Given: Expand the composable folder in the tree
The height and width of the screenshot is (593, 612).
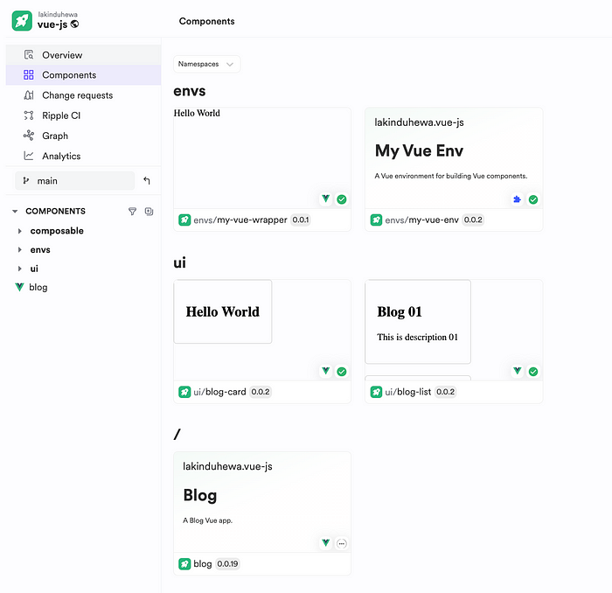Looking at the screenshot, I should click(19, 231).
